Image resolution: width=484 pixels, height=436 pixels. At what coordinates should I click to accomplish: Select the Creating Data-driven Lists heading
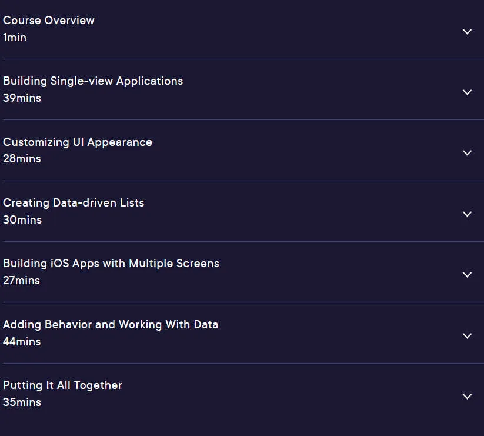74,203
